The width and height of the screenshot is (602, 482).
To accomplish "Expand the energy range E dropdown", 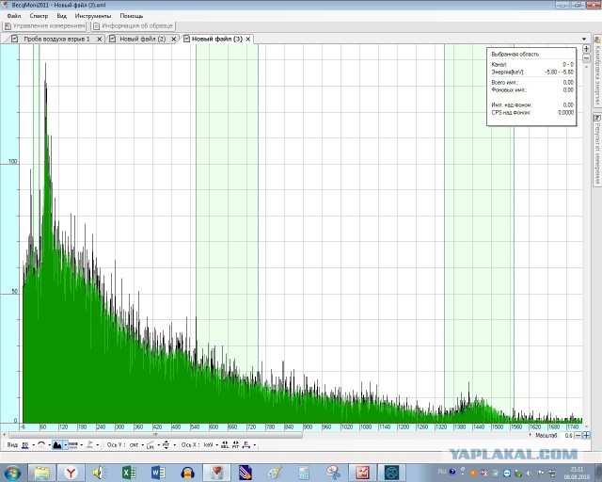I will 255,445.
